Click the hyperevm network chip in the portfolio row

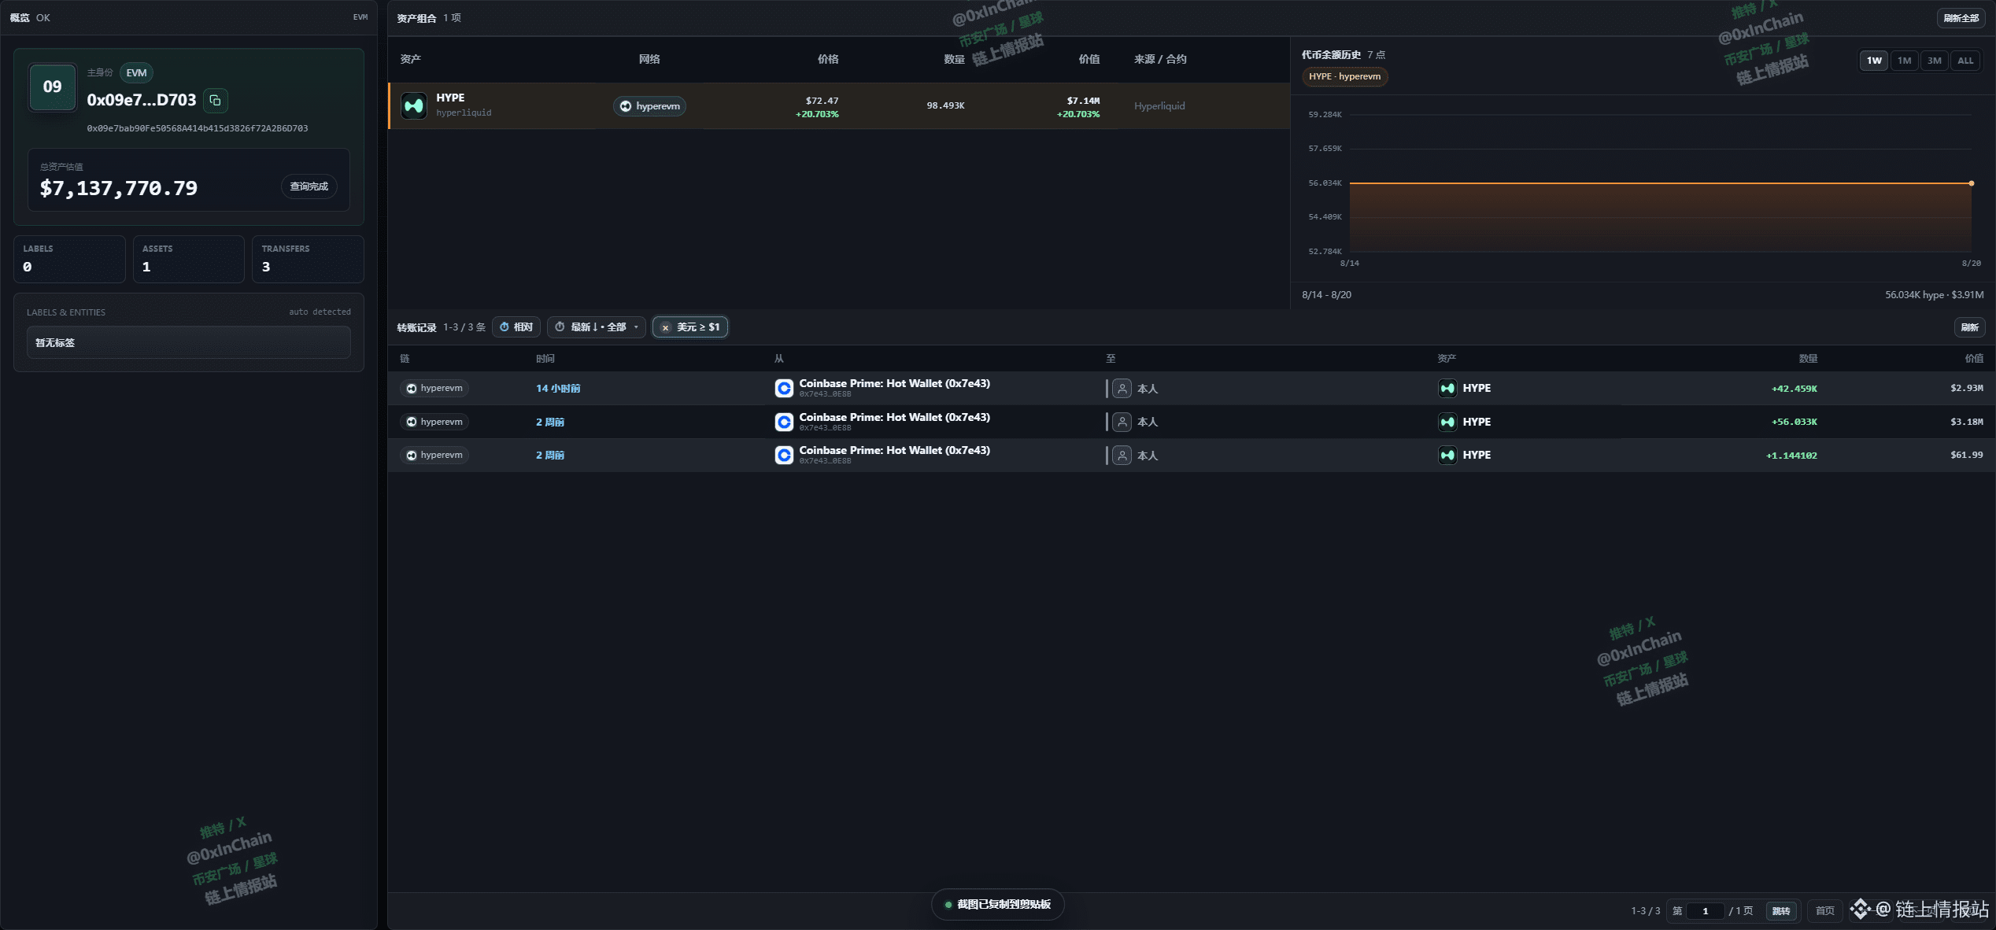649,106
